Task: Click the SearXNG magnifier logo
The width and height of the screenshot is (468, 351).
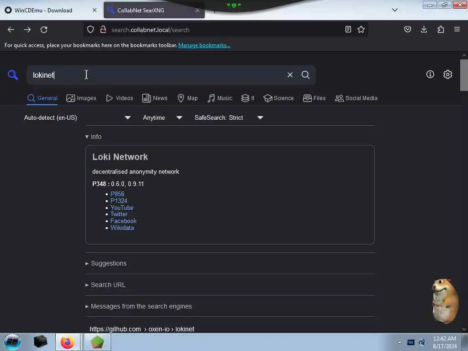Action: (x=13, y=75)
